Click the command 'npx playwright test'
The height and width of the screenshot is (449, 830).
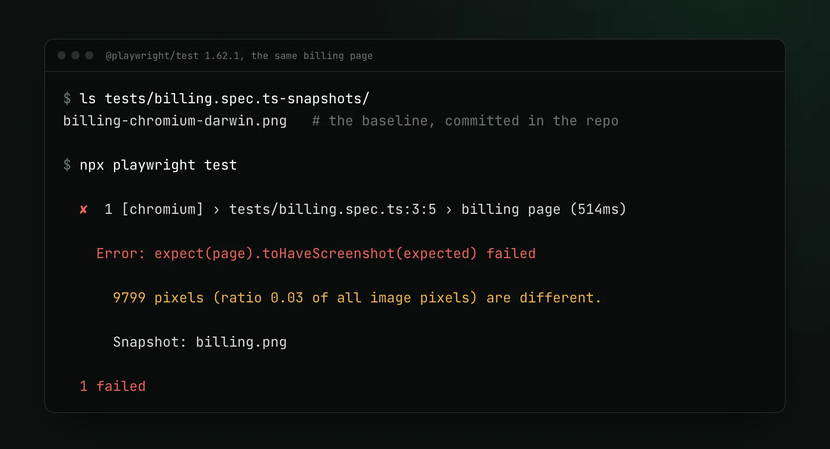pos(158,165)
